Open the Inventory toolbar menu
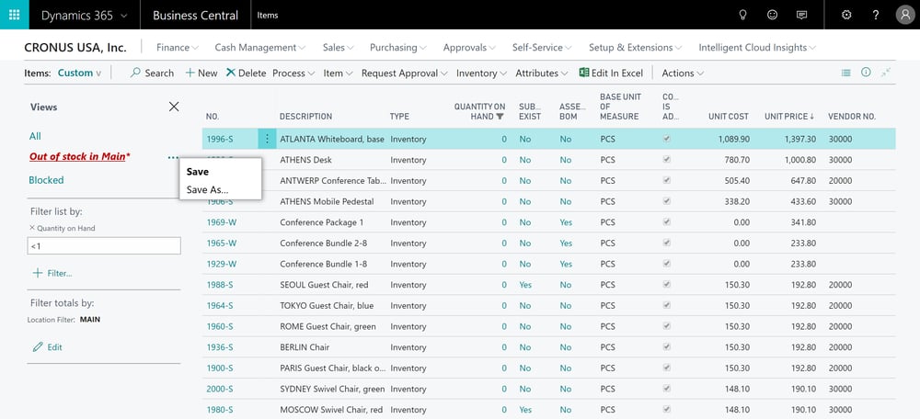 [481, 74]
